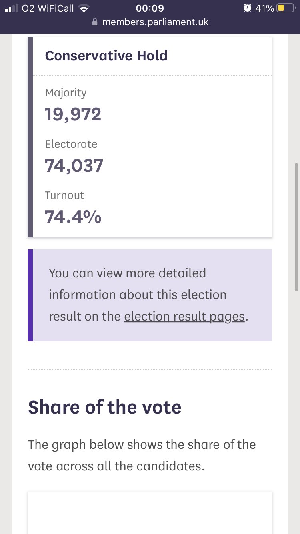Screen dimensions: 300x534
Task: Tap the page scrollbar on right edge
Action: (x=296, y=227)
